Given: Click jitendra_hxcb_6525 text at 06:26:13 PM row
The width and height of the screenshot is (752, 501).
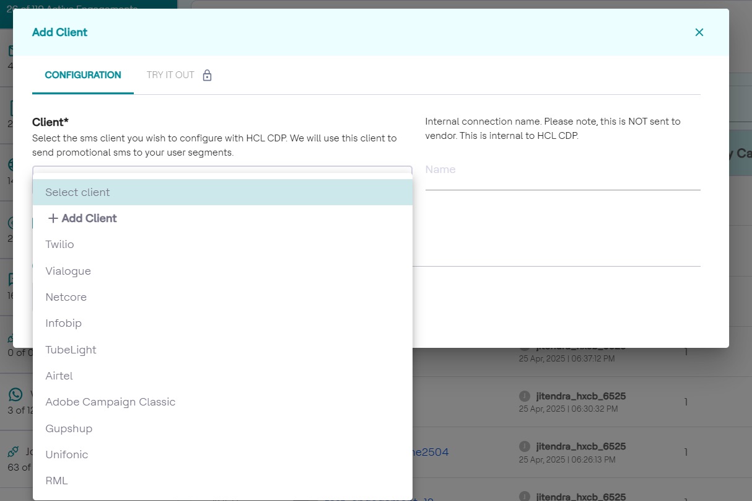Looking at the screenshot, I should pyautogui.click(x=581, y=446).
